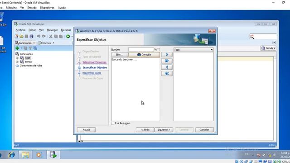Switch to the Informes tab

tap(46, 43)
